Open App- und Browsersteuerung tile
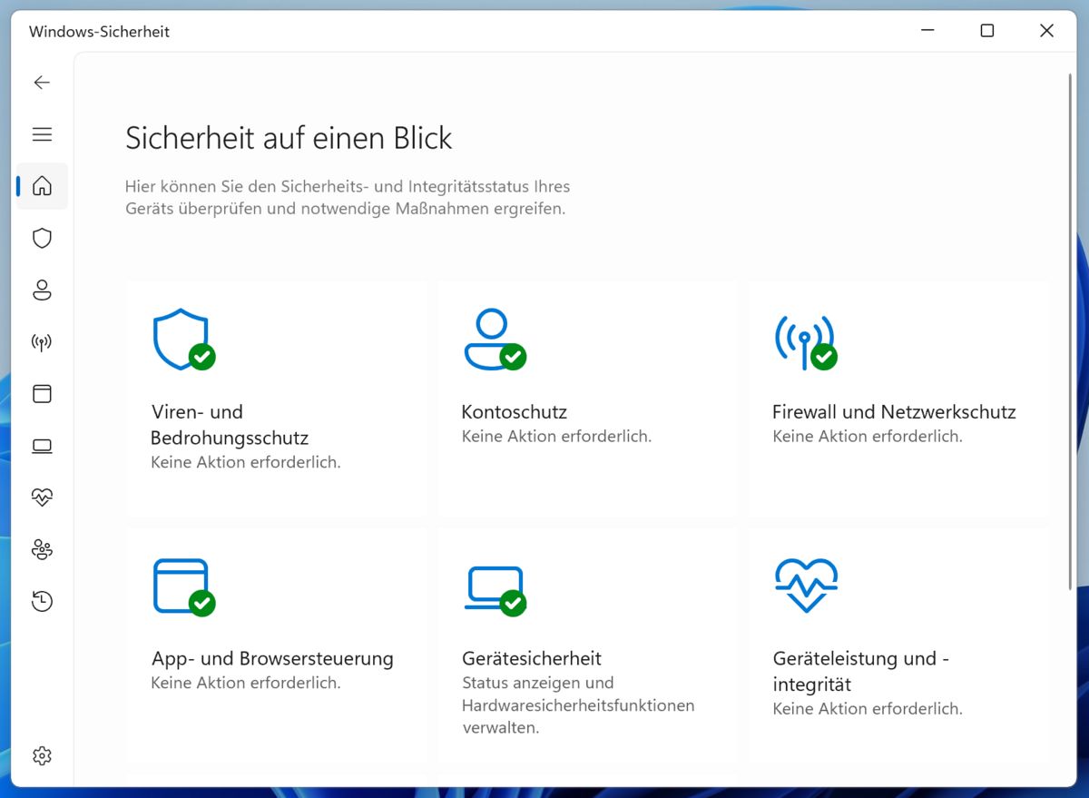 [x=276, y=647]
